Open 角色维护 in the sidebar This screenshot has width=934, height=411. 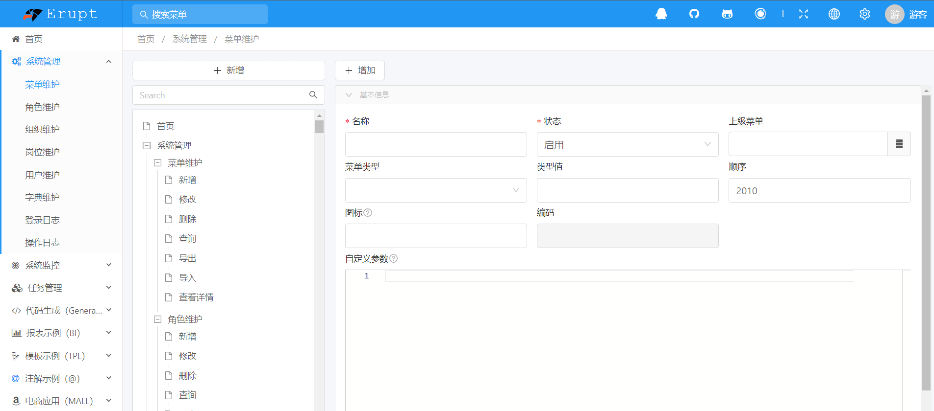coord(43,107)
